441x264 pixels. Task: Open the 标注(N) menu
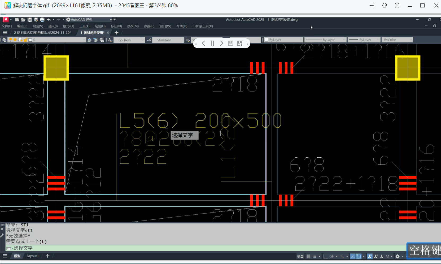pos(116,26)
